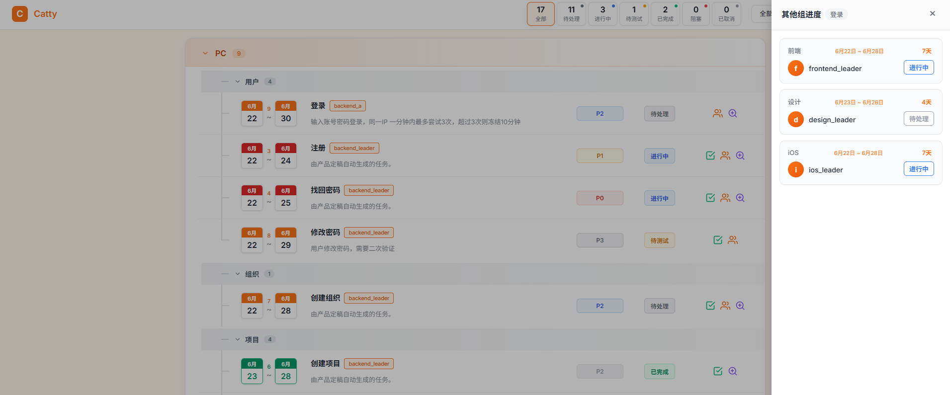
Task: Click P2 priority badge of 创建组织 task
Action: (600, 306)
